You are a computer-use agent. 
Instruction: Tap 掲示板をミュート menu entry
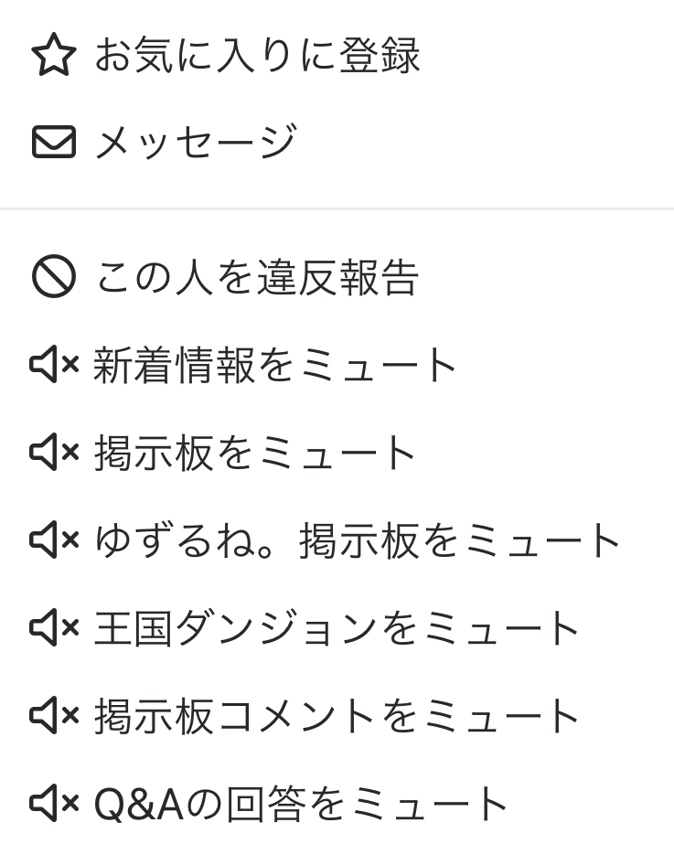tap(256, 453)
